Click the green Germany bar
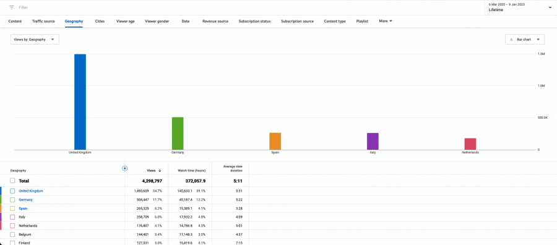Viewport: 557px width, 245px height. [x=178, y=134]
